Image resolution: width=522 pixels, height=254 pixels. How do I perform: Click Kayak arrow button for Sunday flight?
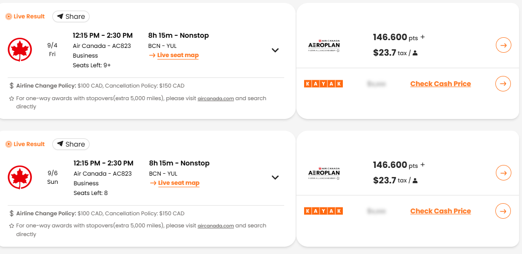(504, 211)
